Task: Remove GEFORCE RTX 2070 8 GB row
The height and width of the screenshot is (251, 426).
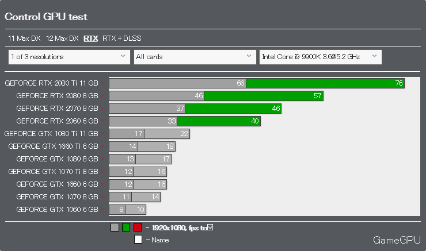Action: tap(102, 109)
